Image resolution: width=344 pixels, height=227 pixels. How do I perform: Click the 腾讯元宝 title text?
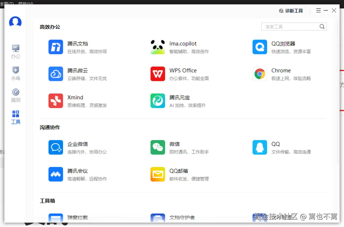(180, 97)
